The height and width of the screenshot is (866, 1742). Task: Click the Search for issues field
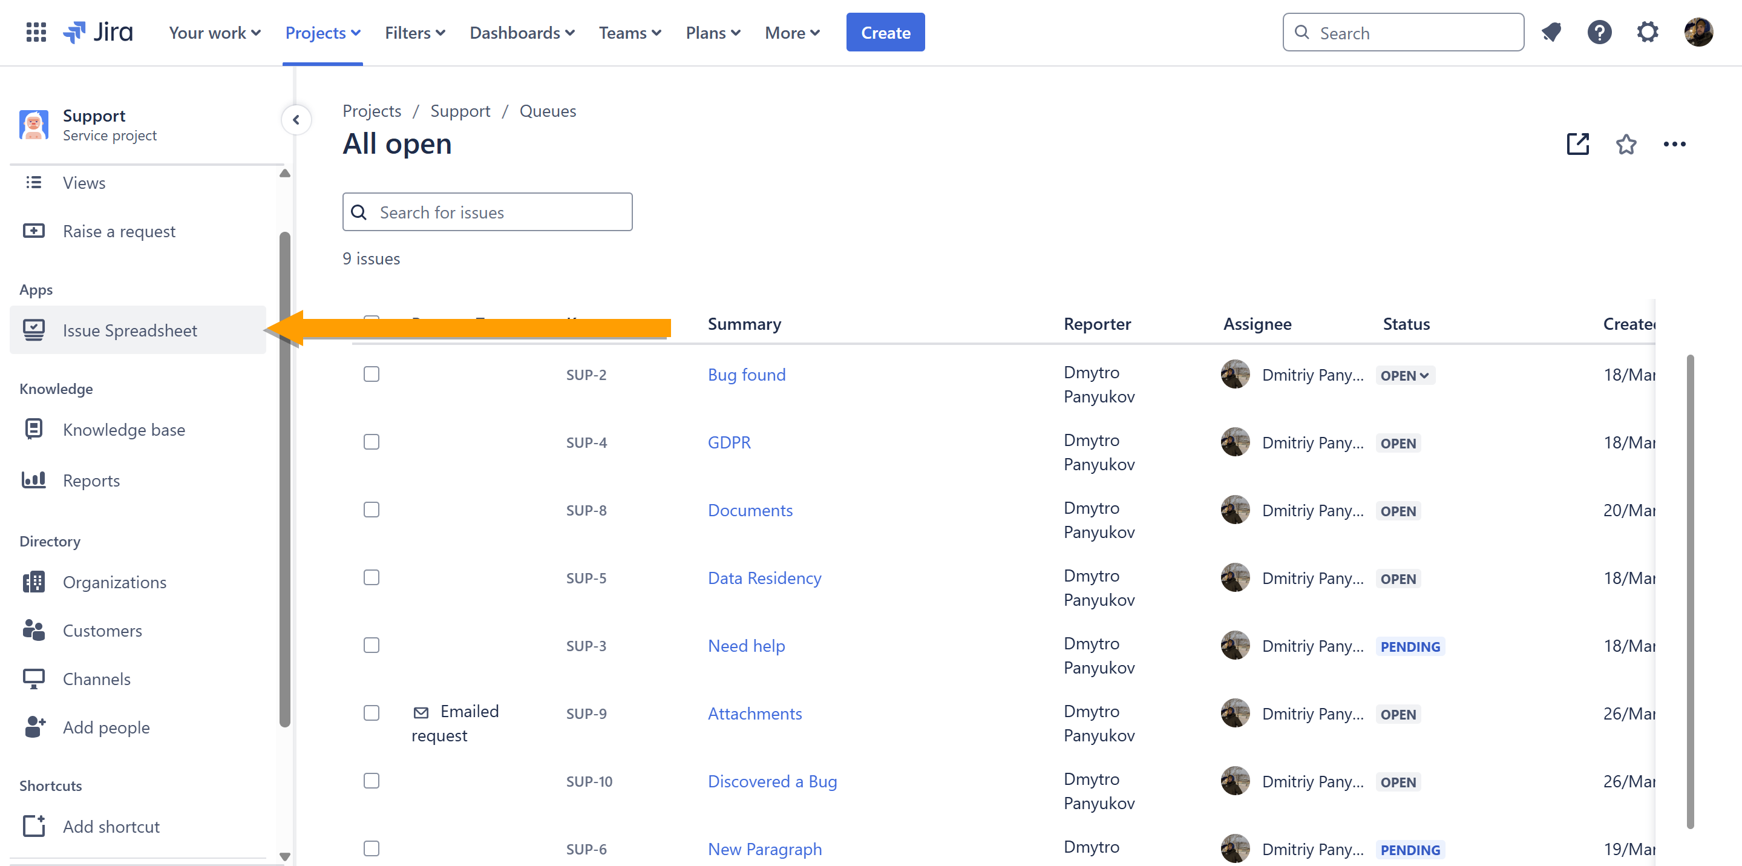pyautogui.click(x=487, y=212)
